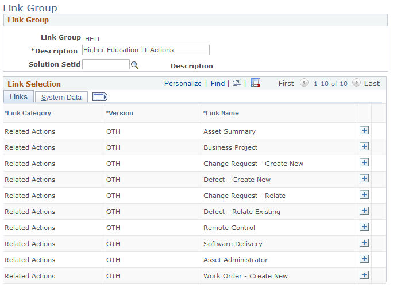The image size is (393, 288).
Task: Go to First rows
Action: [286, 83]
